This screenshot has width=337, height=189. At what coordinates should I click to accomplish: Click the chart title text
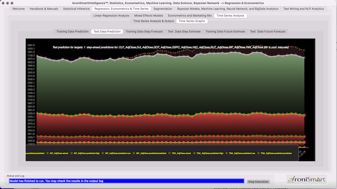pyautogui.click(x=171, y=47)
